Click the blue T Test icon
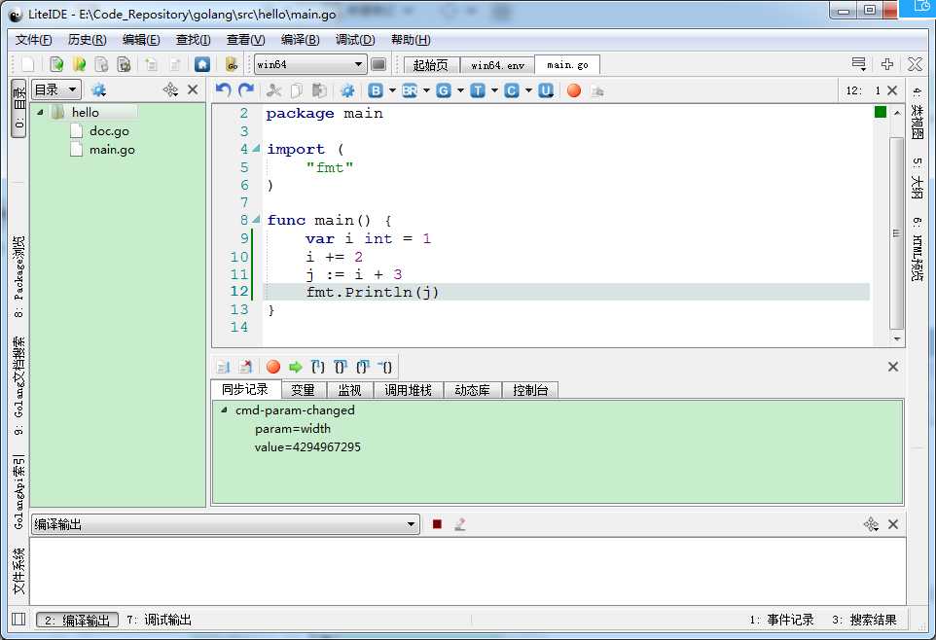Screen dimensions: 936x640 tap(478, 90)
